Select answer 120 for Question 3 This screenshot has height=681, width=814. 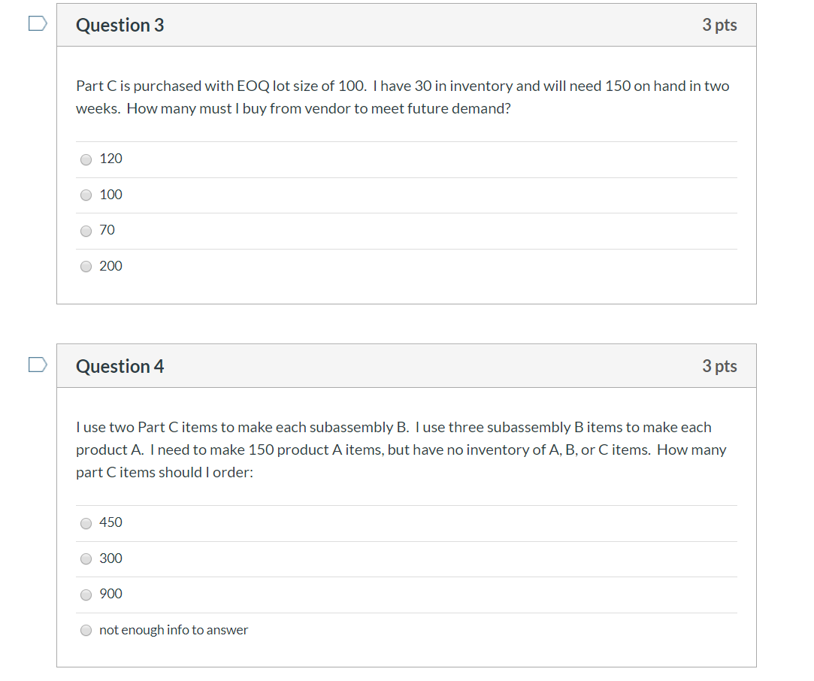(86, 159)
